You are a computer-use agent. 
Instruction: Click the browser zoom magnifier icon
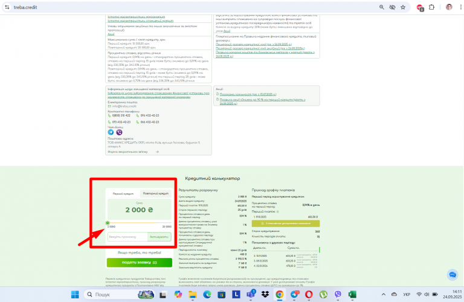click(382, 7)
